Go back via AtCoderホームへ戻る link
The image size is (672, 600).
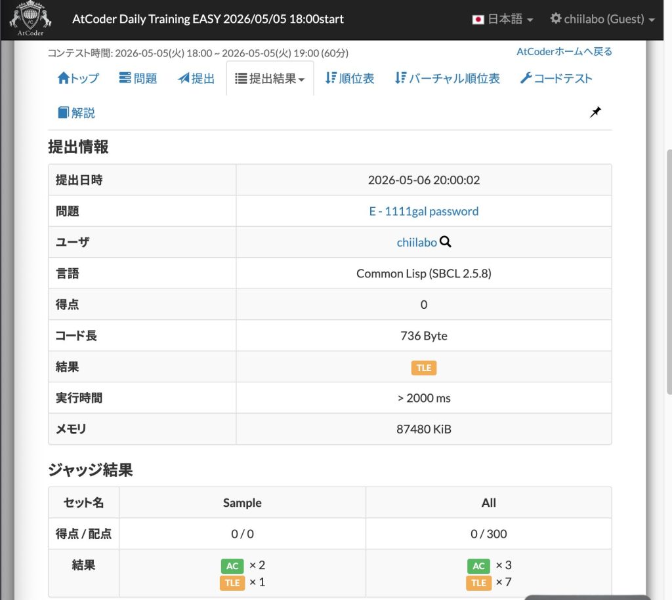pos(564,52)
